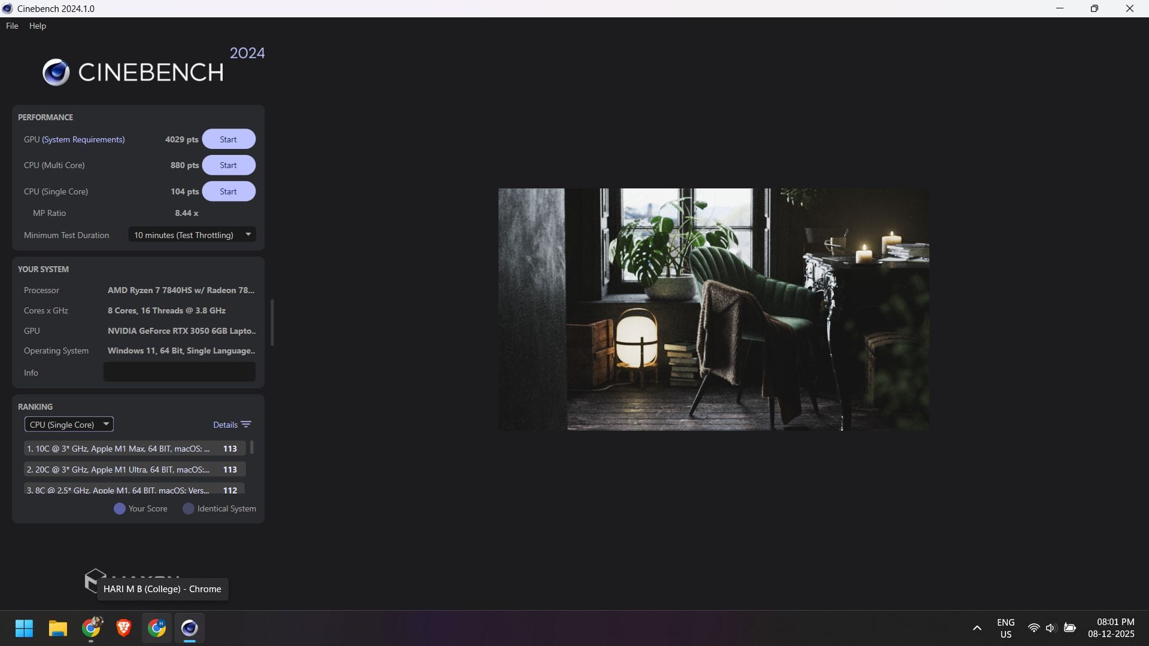Screen dimensions: 1149x646
Task: Click the Cinebench logo icon
Action: (x=56, y=72)
